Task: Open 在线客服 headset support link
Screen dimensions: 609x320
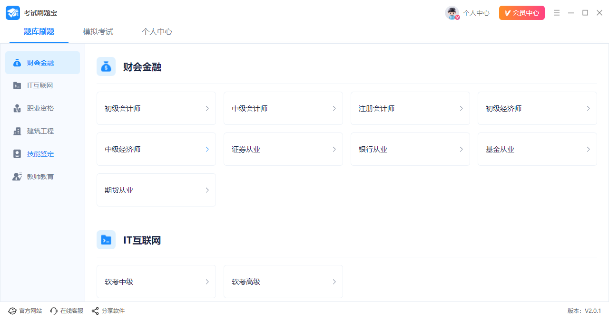Action: [x=67, y=311]
